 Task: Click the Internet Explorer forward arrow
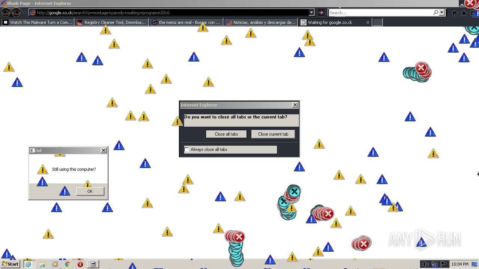click(16, 13)
